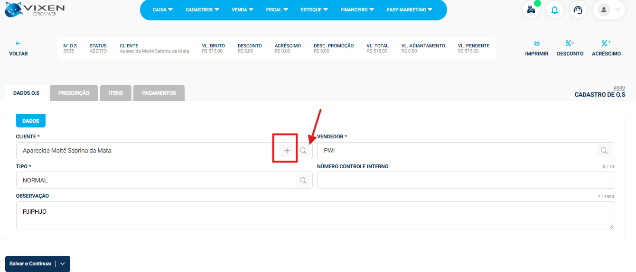Search for a client with magnifier icon
636x272 pixels.
(303, 151)
